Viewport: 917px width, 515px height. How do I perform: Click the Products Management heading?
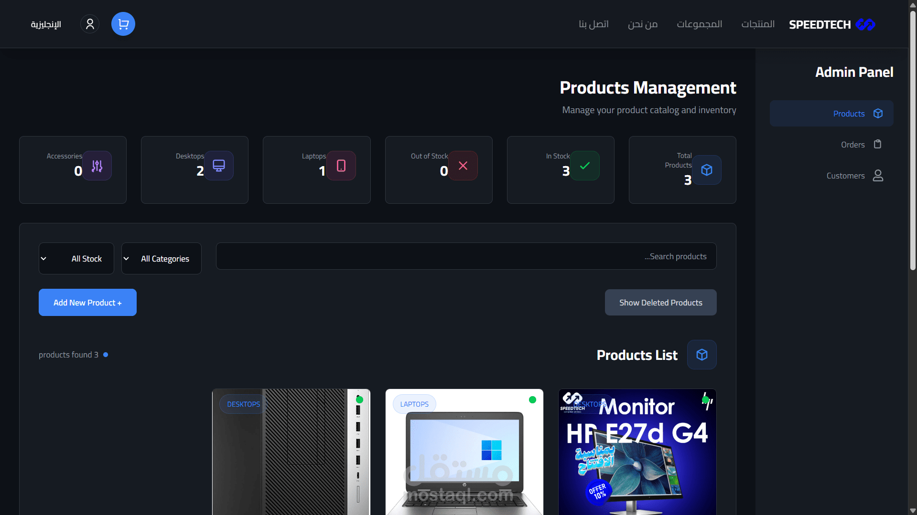pyautogui.click(x=648, y=88)
